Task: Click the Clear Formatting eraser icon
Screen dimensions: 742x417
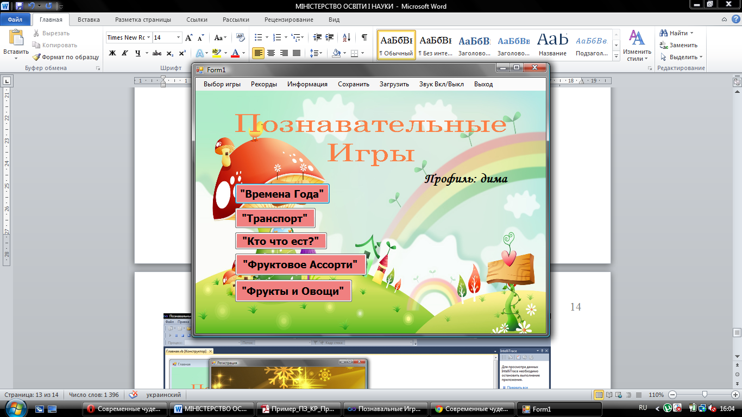Action: click(241, 37)
